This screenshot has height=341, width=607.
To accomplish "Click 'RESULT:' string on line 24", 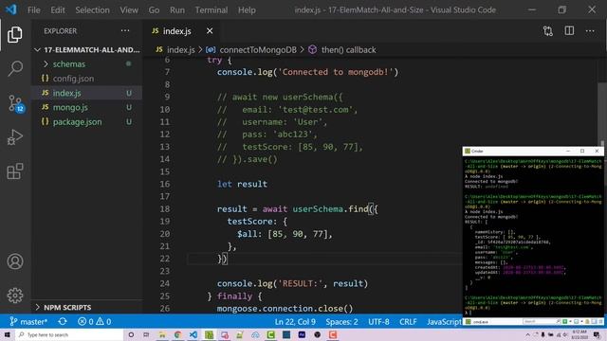I will [x=301, y=283].
